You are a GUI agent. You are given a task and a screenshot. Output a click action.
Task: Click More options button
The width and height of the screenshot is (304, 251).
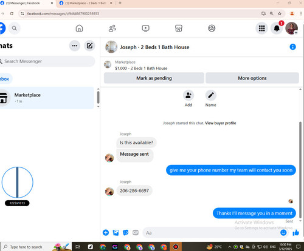pyautogui.click(x=252, y=78)
